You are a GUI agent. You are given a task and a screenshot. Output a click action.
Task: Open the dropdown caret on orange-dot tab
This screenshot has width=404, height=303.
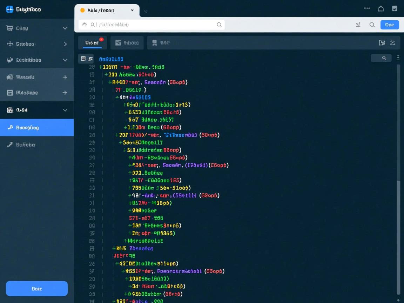pos(132,11)
